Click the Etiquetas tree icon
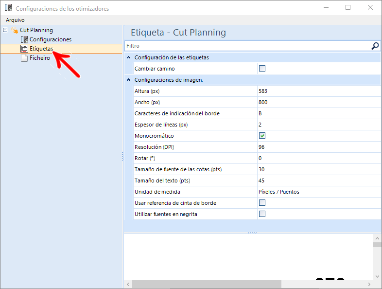382x289 pixels. coord(24,49)
